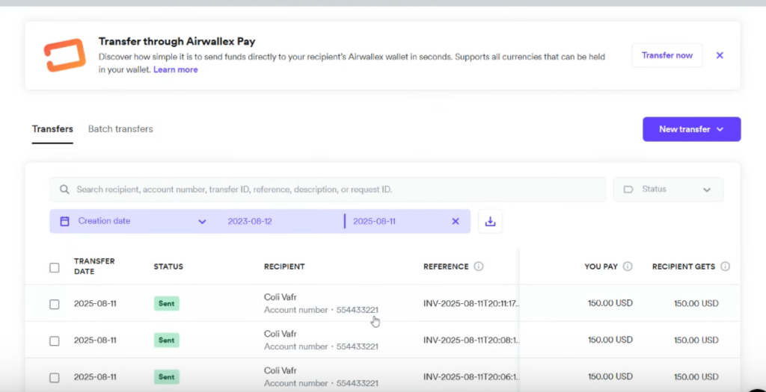766x392 pixels.
Task: Click the info icon next to YOU PAY
Action: click(x=628, y=267)
